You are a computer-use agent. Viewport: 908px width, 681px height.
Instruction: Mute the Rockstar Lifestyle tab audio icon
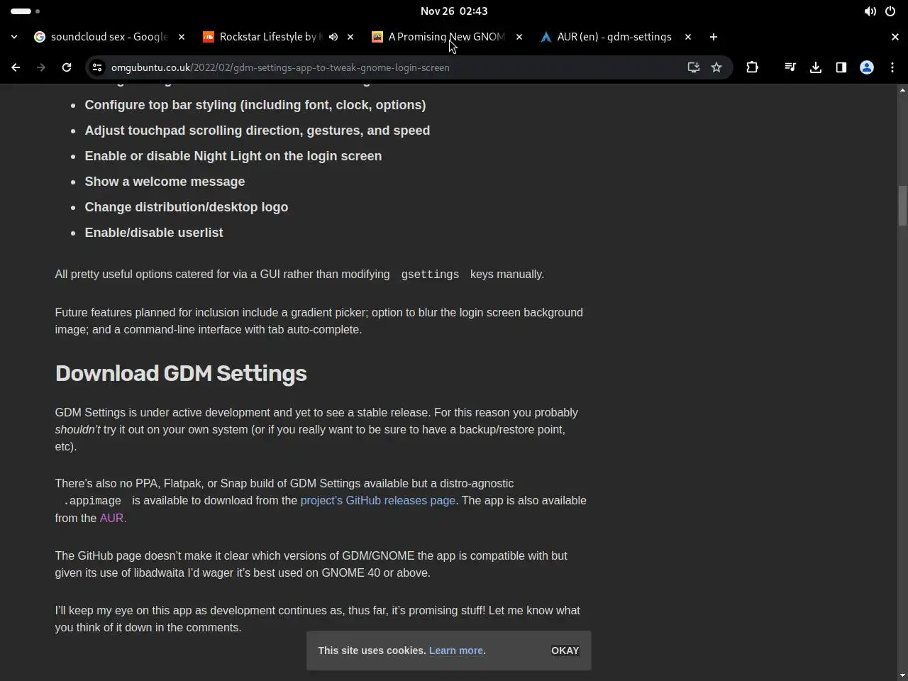click(333, 37)
